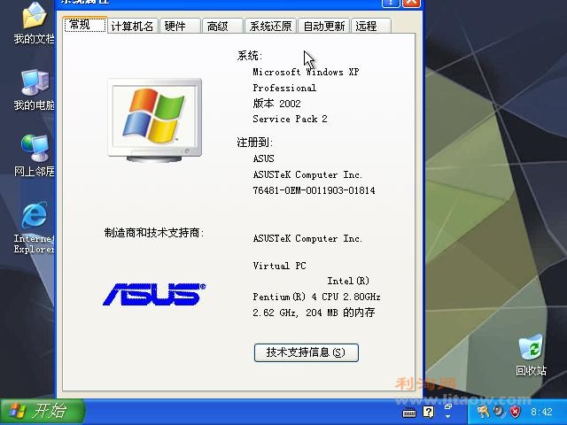Screen dimensions: 567x425
Task: Open the language bar options arrow
Action: coord(448,416)
